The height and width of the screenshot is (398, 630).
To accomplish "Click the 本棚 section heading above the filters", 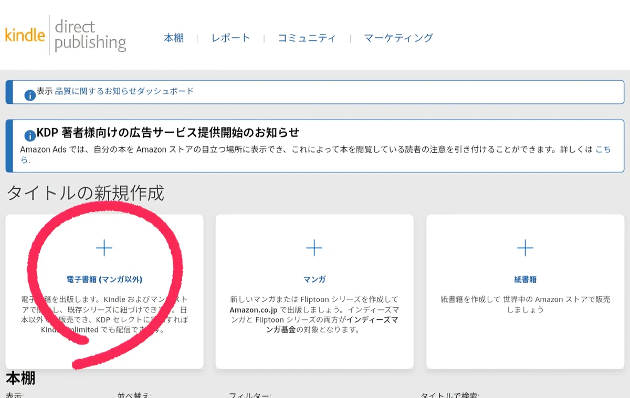I will (20, 378).
